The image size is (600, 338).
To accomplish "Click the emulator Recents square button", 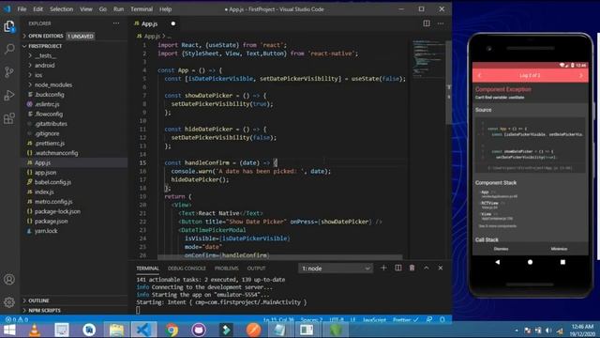I will [x=562, y=262].
